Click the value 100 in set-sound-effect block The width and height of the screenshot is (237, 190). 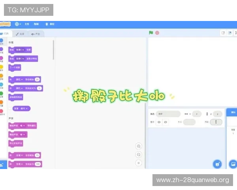[38, 164]
